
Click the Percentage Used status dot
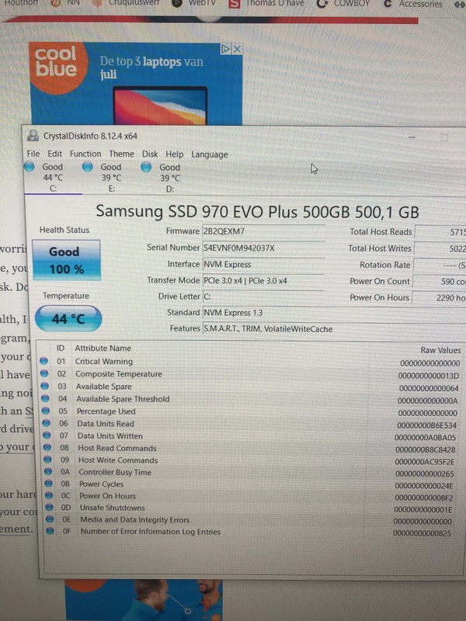(x=46, y=411)
